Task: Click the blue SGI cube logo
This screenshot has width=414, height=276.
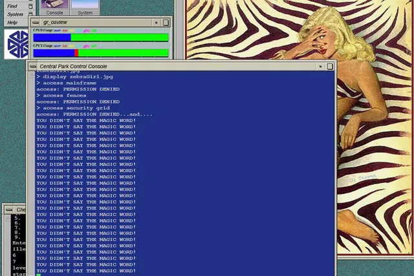Action: coord(17,44)
